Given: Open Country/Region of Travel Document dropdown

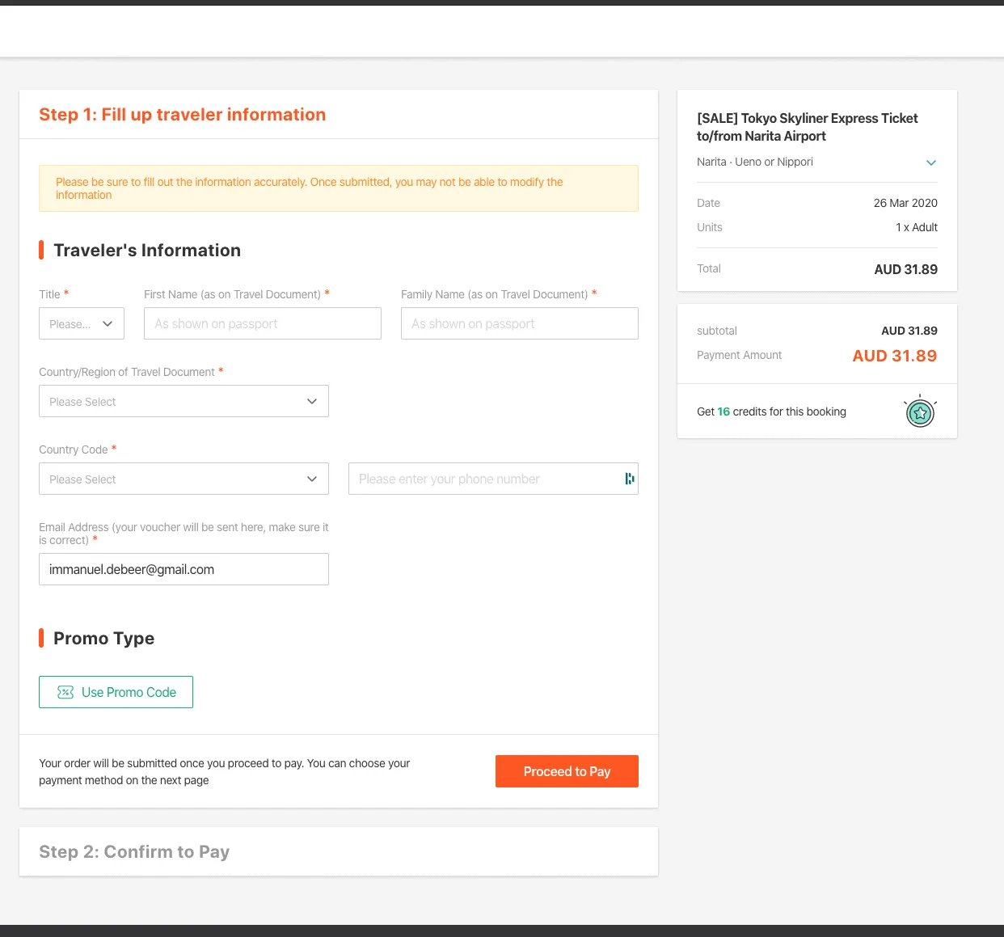Looking at the screenshot, I should click(184, 401).
